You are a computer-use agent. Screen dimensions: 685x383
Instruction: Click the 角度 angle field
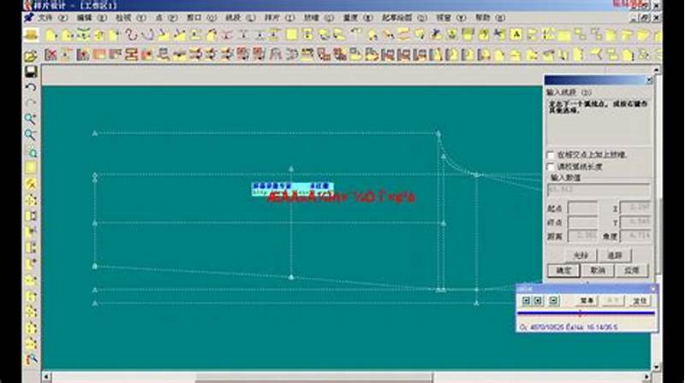[x=634, y=236]
